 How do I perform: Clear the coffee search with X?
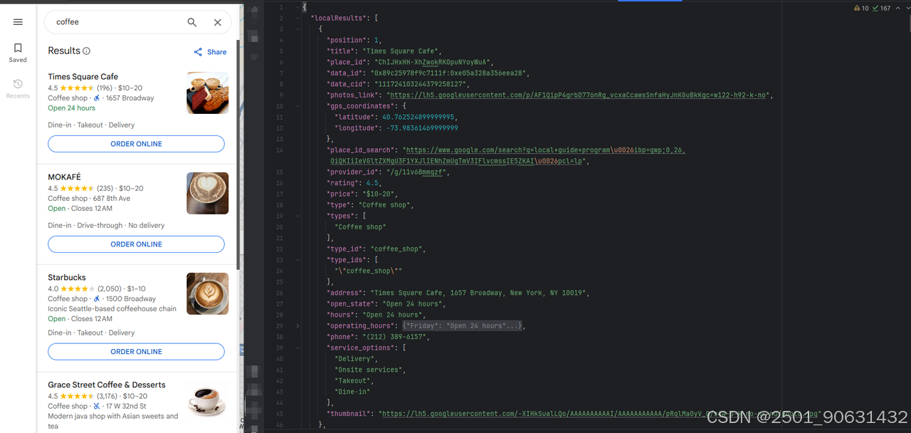click(x=218, y=22)
